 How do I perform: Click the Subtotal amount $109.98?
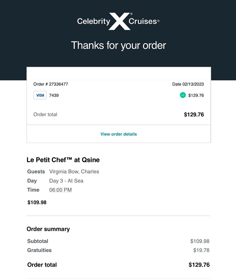(x=200, y=241)
